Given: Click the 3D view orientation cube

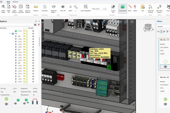Looking at the screenshot, I should point(148,28).
